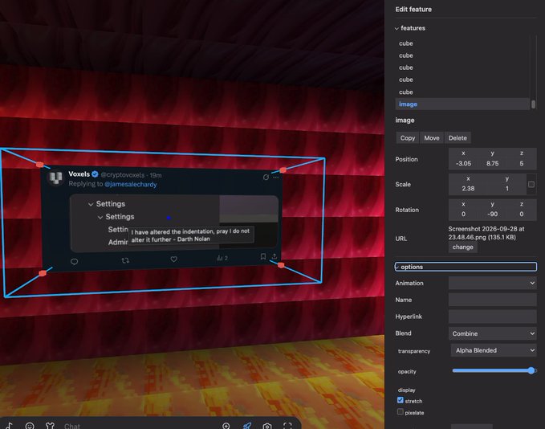Click the Name input field

493,300
